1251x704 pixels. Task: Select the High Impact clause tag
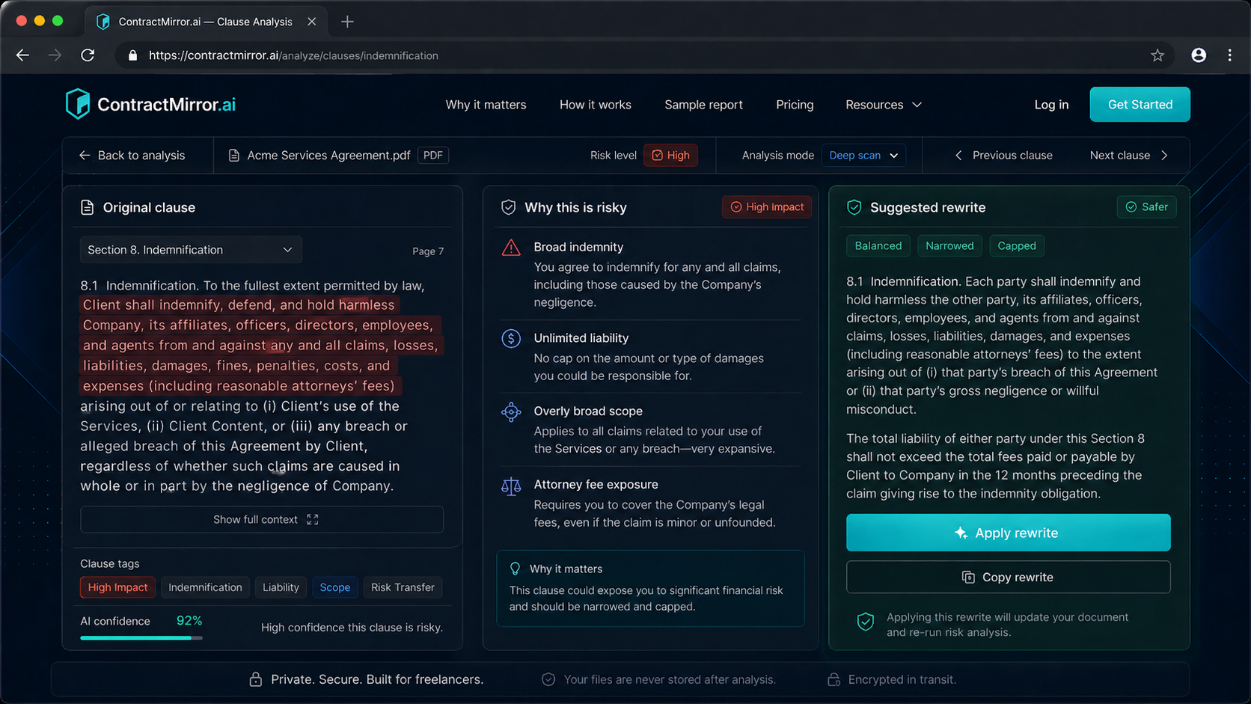[x=117, y=587]
